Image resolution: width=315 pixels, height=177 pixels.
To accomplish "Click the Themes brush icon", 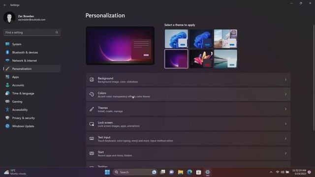I will 92,109.
